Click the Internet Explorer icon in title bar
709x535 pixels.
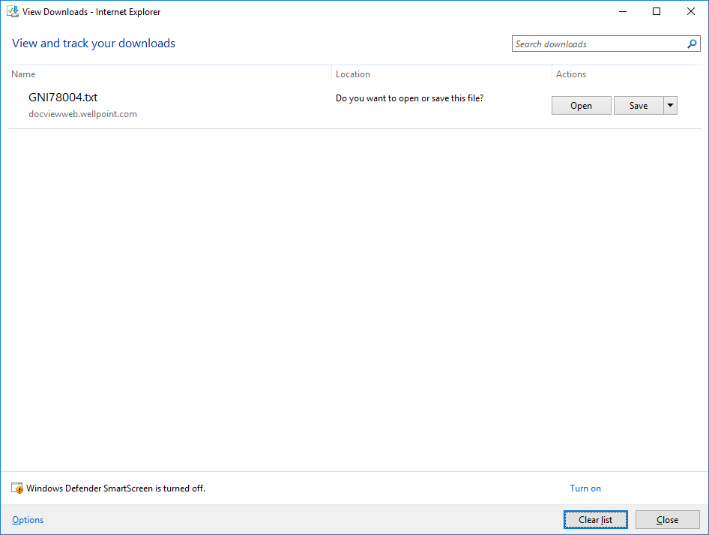tap(12, 11)
